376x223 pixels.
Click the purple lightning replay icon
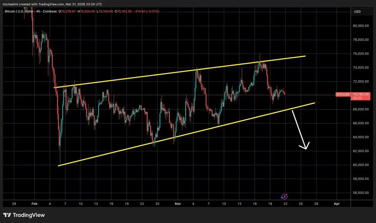[284, 197]
